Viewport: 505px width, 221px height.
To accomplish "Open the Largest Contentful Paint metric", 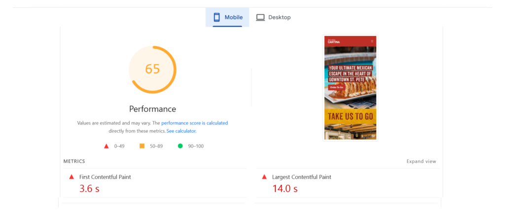I will [x=301, y=177].
